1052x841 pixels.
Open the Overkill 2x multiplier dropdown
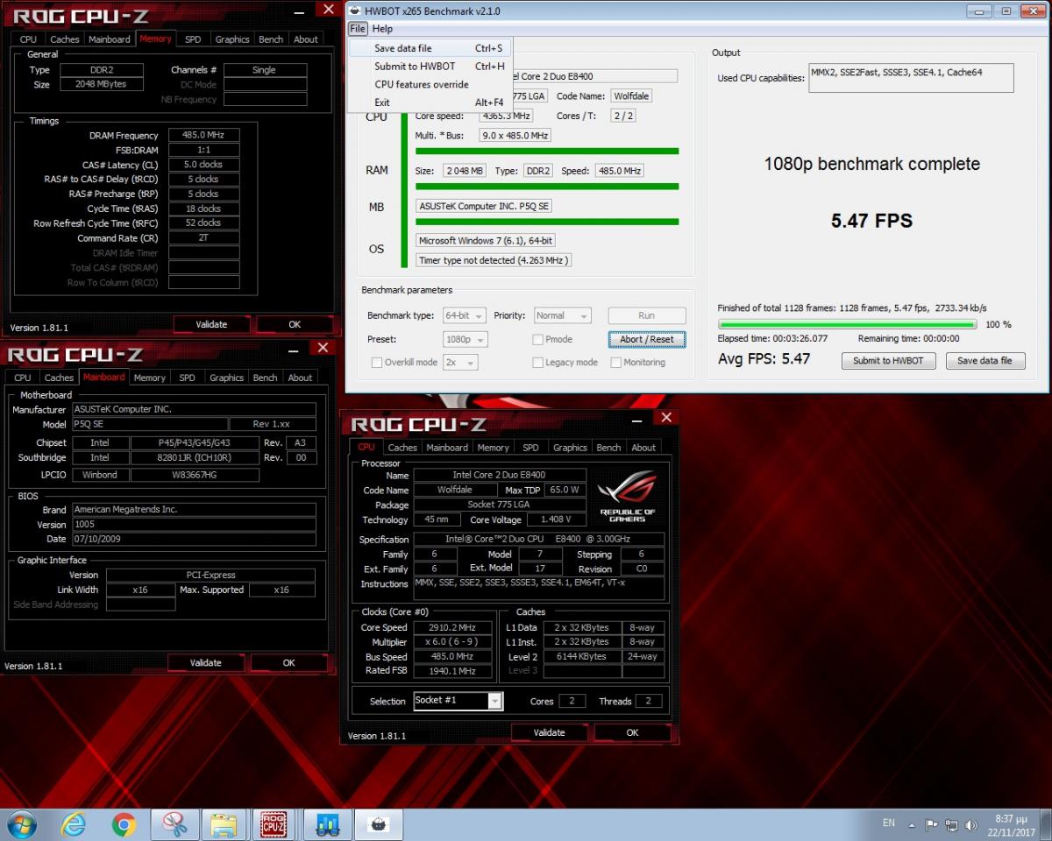[x=460, y=363]
